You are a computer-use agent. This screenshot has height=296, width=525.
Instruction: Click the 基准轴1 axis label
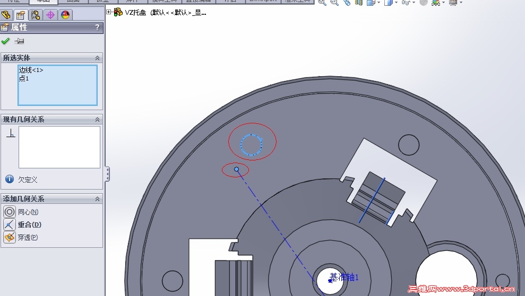click(x=344, y=277)
